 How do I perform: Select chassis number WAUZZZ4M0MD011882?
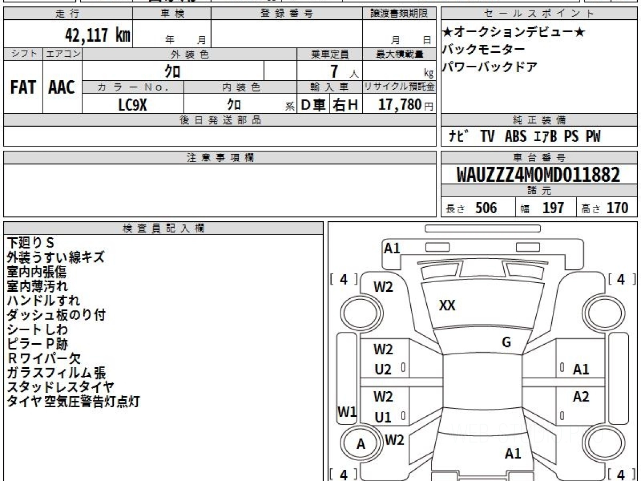click(x=538, y=175)
